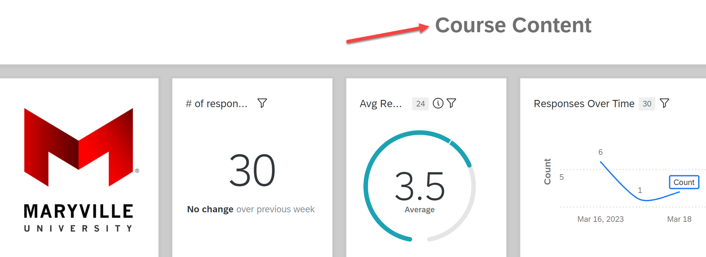Click the vertical 'Count' axis title
Screen dimensions: 706x257
547,172
